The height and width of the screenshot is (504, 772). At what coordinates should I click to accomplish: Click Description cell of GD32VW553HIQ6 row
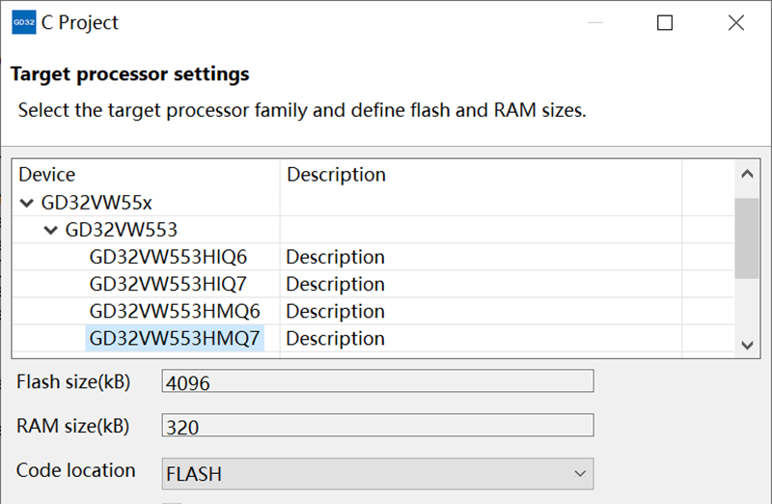coord(335,257)
